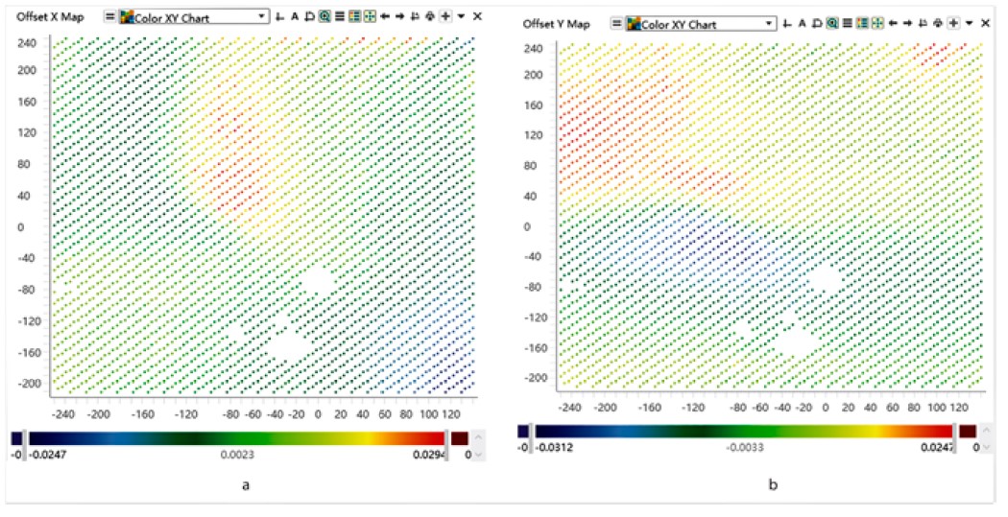Viewport: 1008px width, 517px height.
Task: Click the right arrow icon in Offset Y Map toolbar
Action: click(908, 23)
